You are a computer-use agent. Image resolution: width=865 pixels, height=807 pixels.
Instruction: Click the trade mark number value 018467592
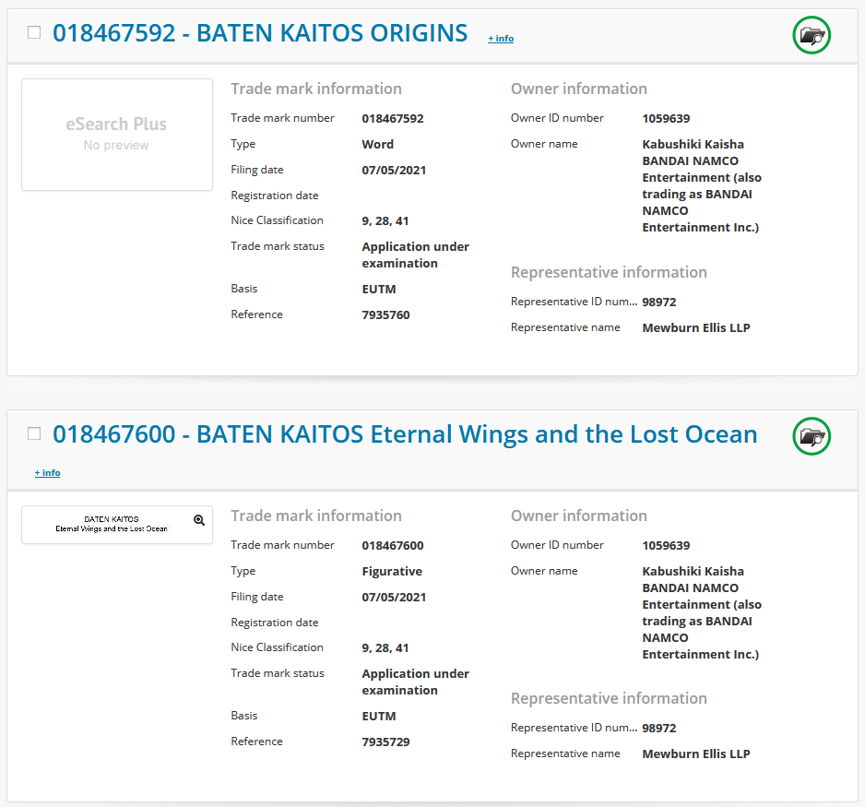click(x=393, y=118)
